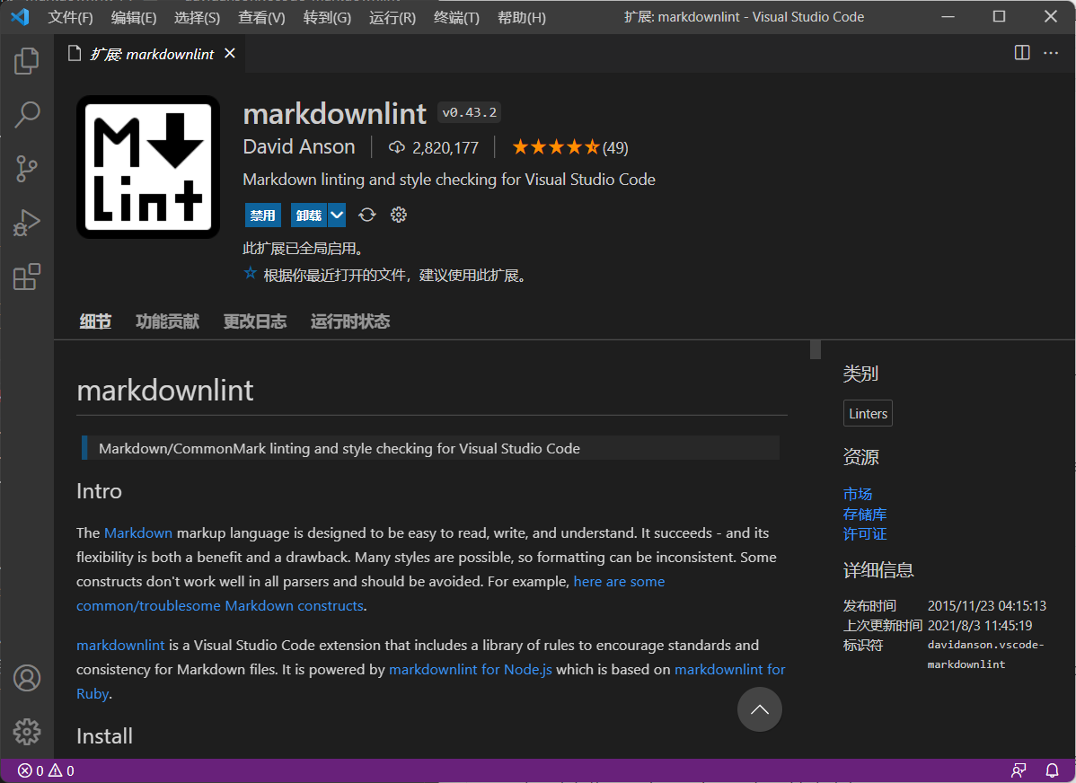Image resolution: width=1076 pixels, height=783 pixels.
Task: Open the markdownlint for Node.js link
Action: tap(470, 669)
